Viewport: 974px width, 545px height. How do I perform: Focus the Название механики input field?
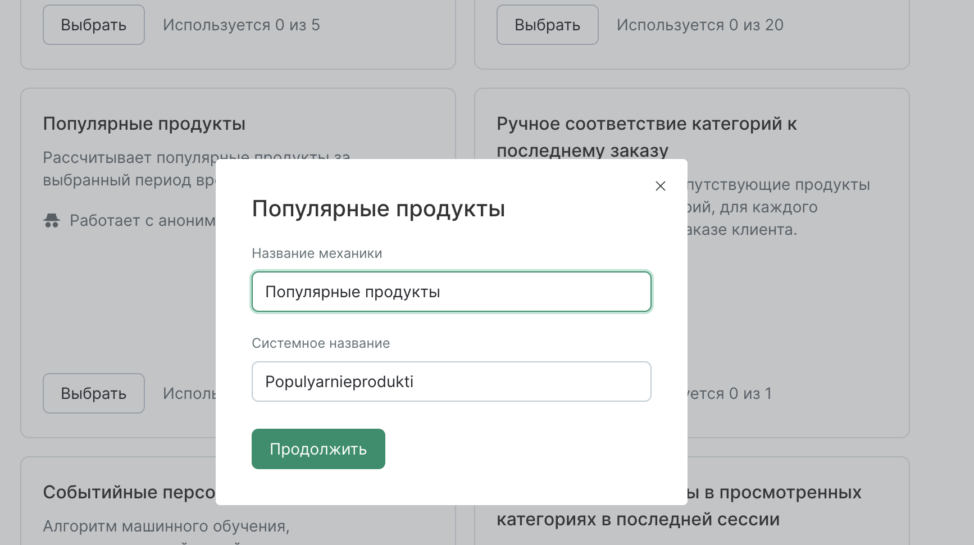452,292
